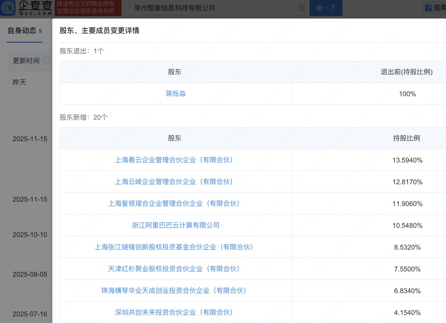Click the red slogan banner beside logo

86,7
